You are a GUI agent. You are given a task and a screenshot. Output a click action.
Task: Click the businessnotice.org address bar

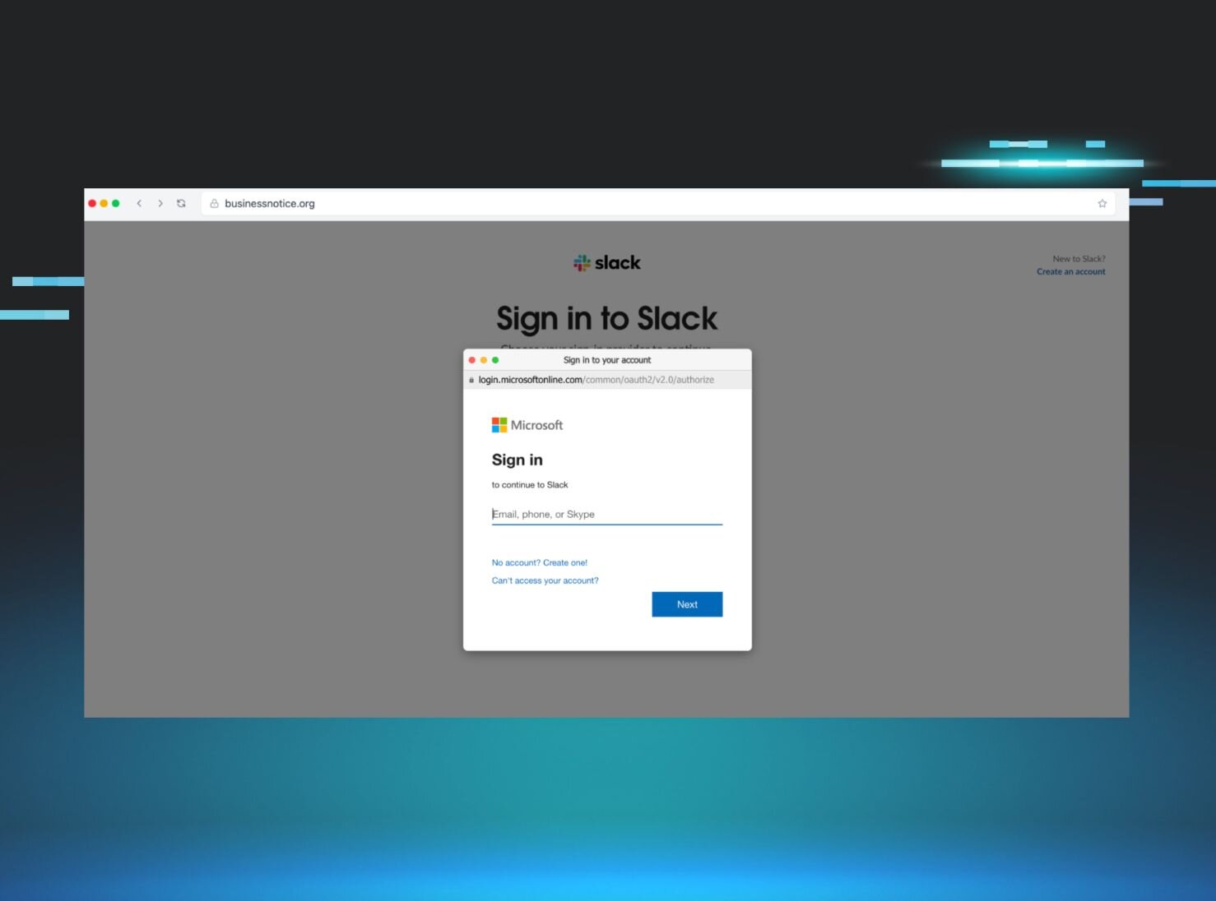pyautogui.click(x=658, y=204)
